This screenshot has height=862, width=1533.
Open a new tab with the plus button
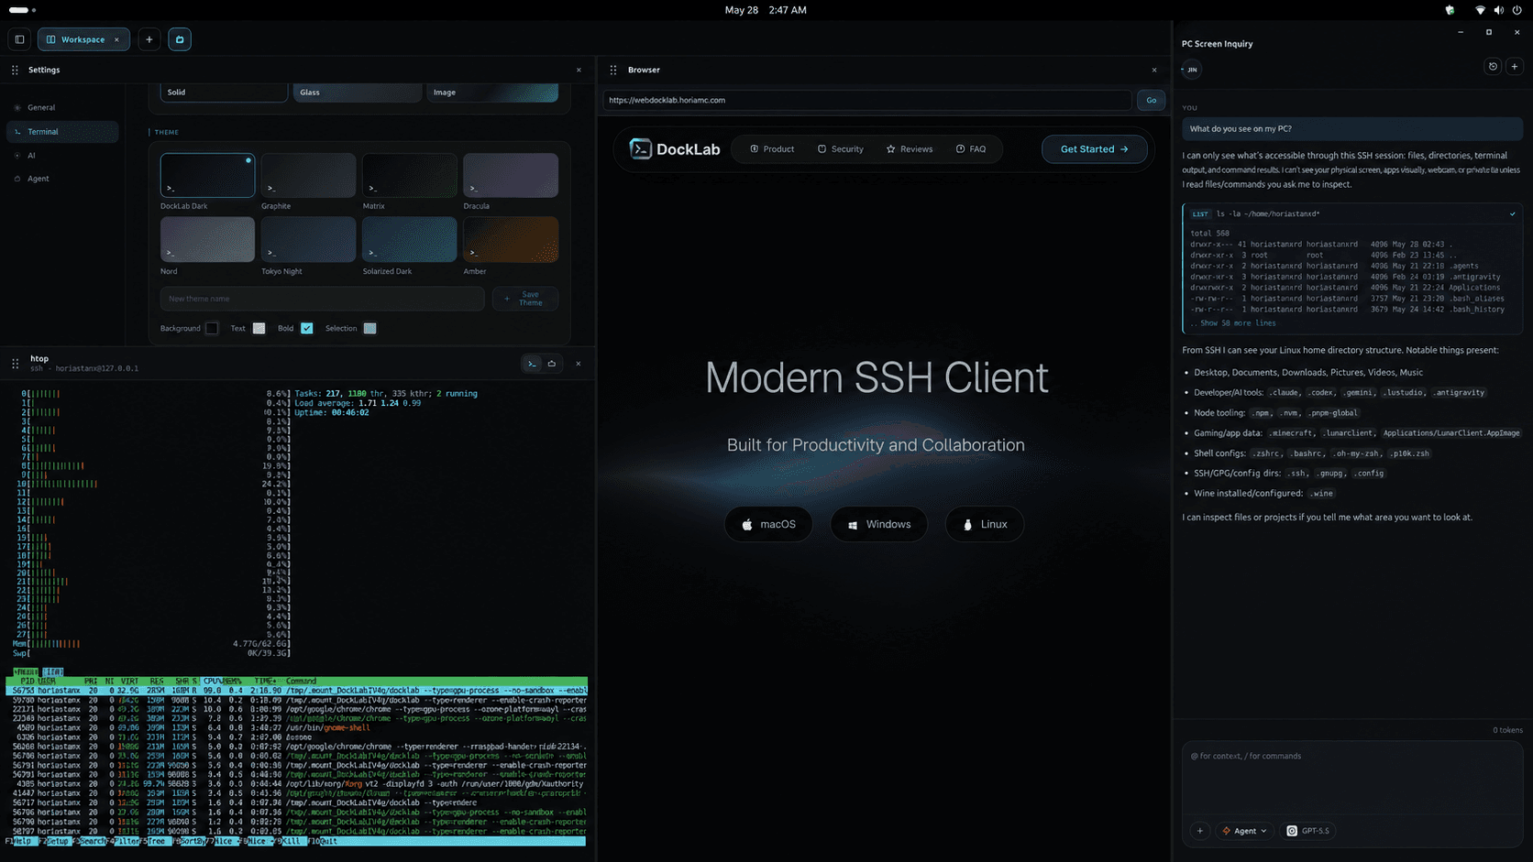pos(149,39)
